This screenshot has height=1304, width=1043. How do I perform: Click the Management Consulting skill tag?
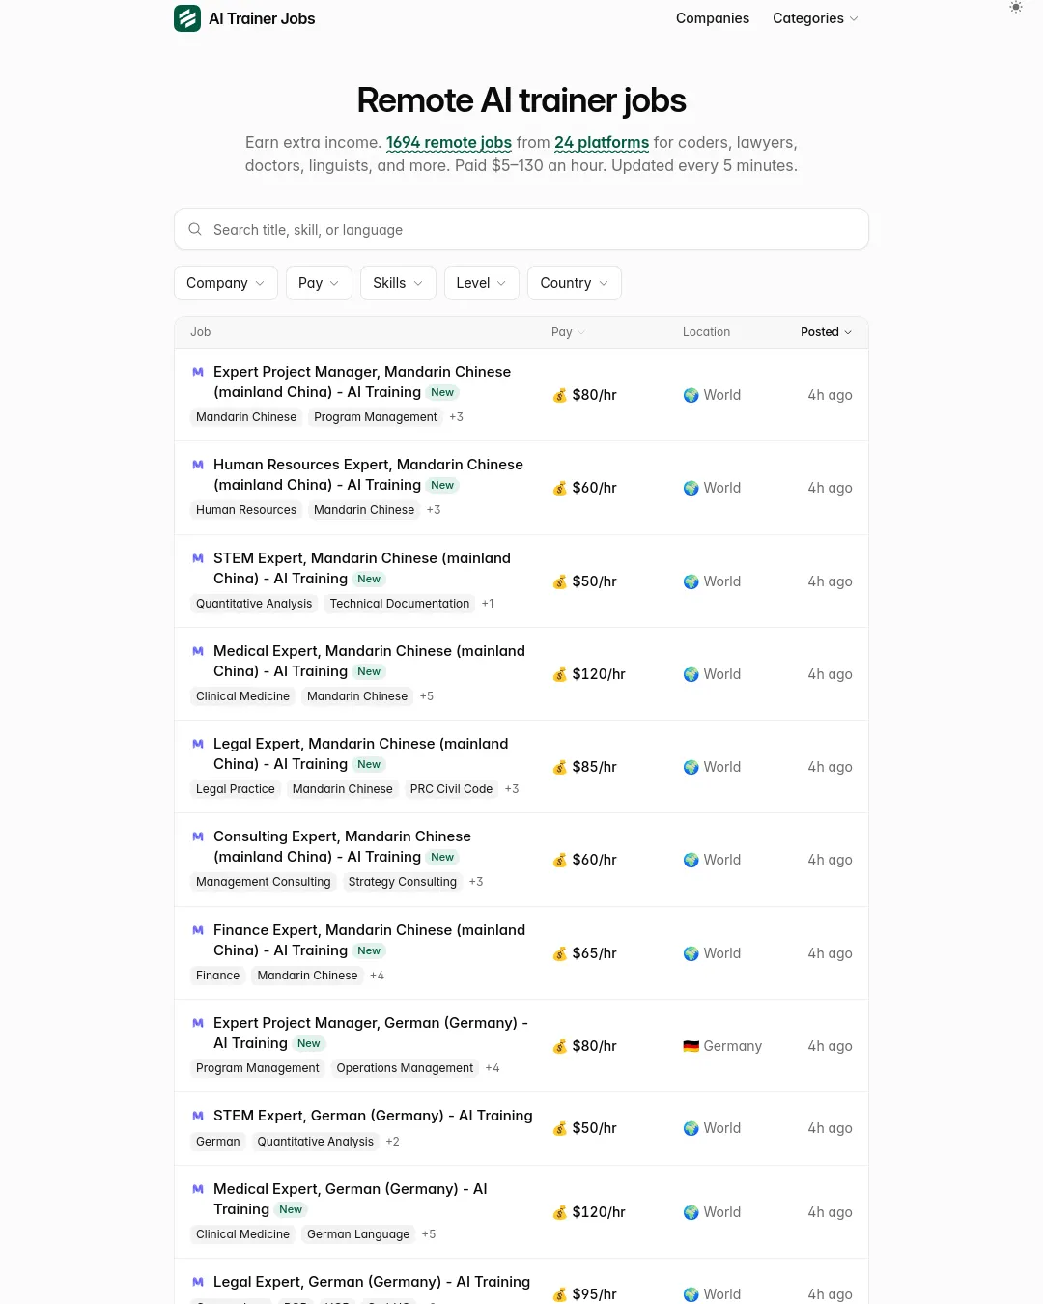[264, 882]
